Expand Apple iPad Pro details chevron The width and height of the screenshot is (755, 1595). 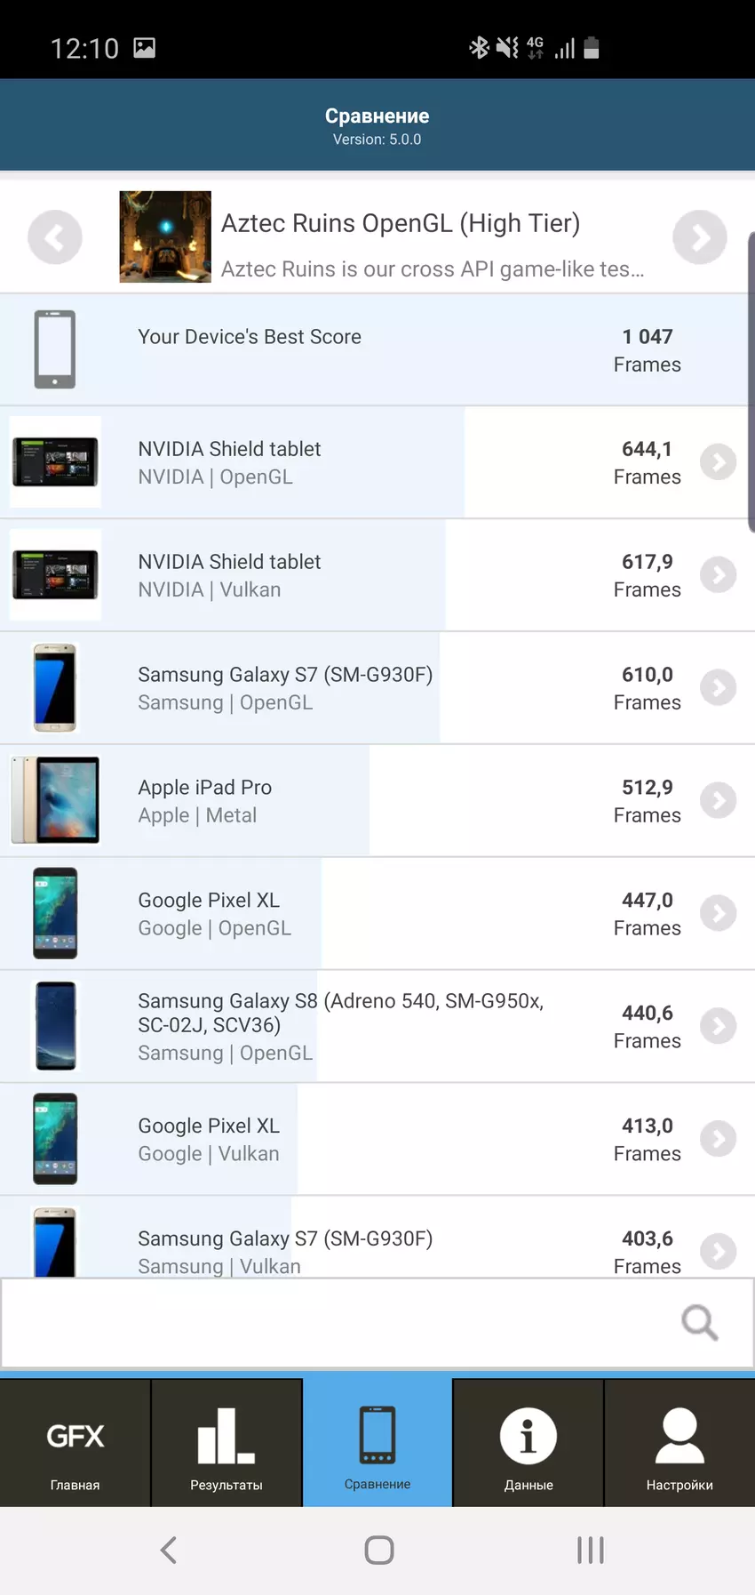pyautogui.click(x=718, y=800)
